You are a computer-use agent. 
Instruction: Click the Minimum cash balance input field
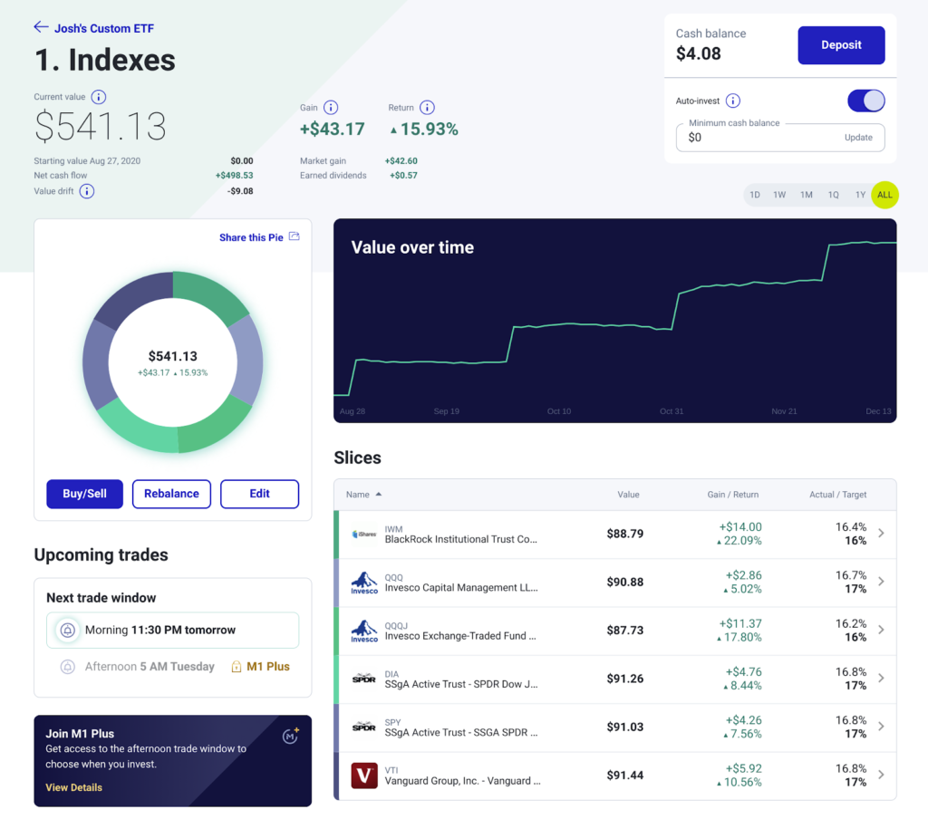757,138
